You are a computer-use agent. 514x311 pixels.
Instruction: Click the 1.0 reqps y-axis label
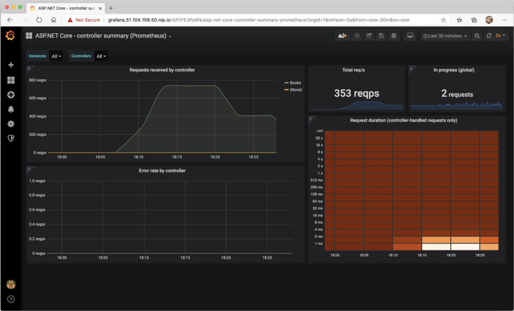tap(37, 181)
